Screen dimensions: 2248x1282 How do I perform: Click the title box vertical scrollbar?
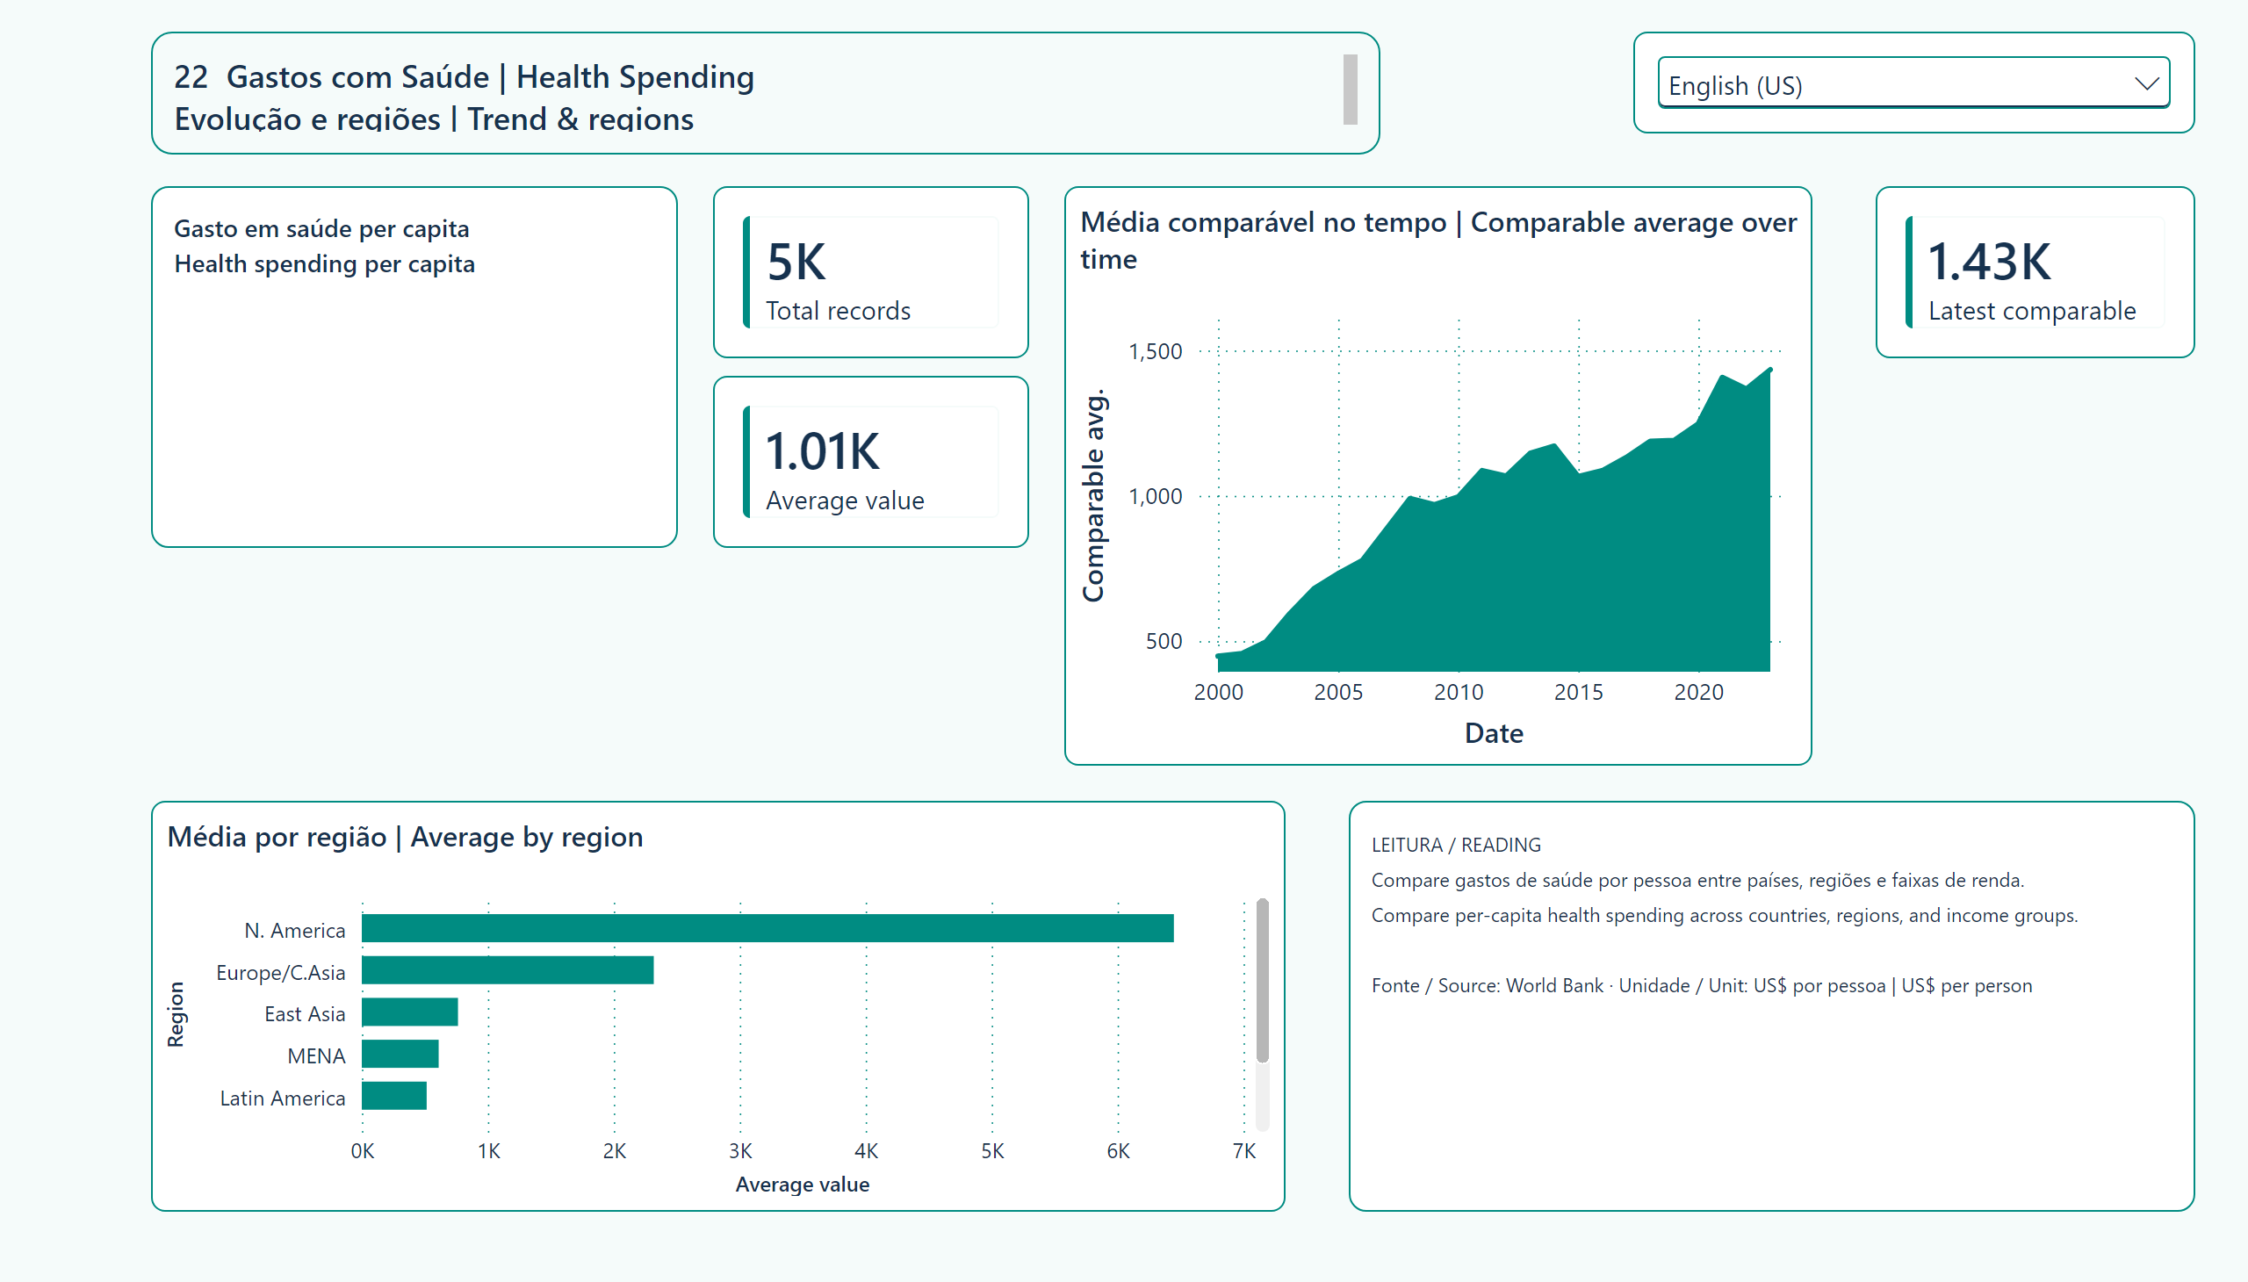(1350, 89)
